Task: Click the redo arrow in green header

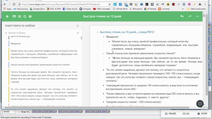Action: [190, 16]
